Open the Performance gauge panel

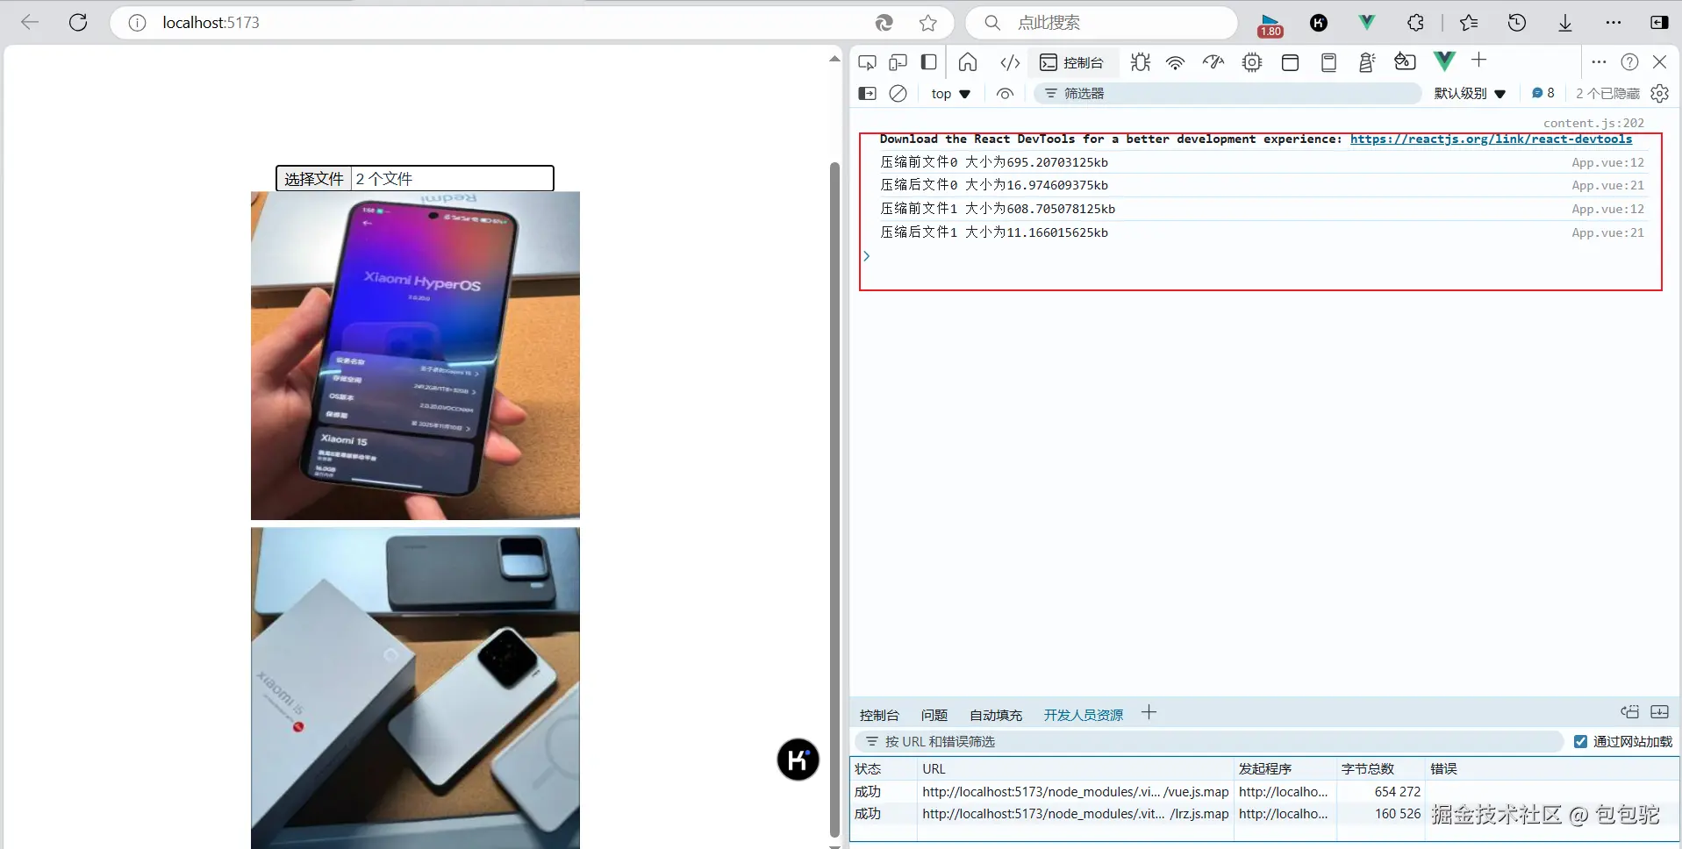click(x=1213, y=62)
